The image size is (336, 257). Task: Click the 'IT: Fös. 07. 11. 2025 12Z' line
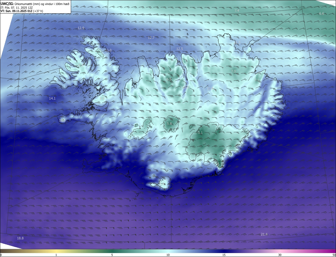[x=16, y=8]
